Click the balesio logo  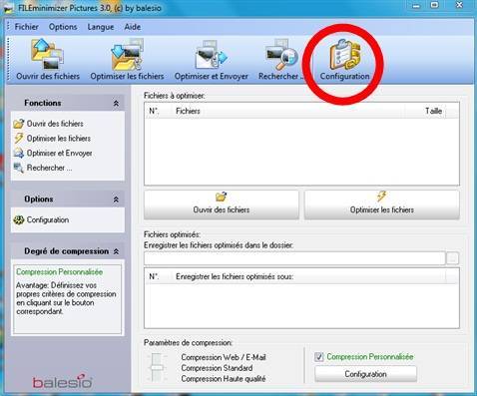pyautogui.click(x=62, y=381)
